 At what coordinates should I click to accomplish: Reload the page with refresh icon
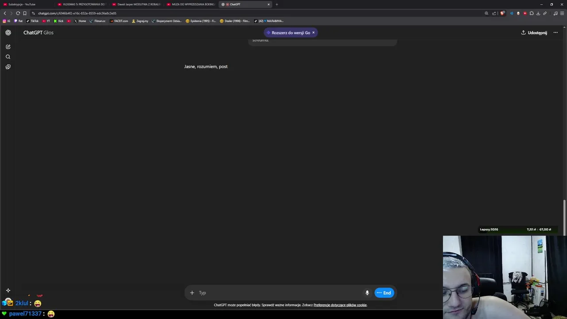click(x=18, y=13)
